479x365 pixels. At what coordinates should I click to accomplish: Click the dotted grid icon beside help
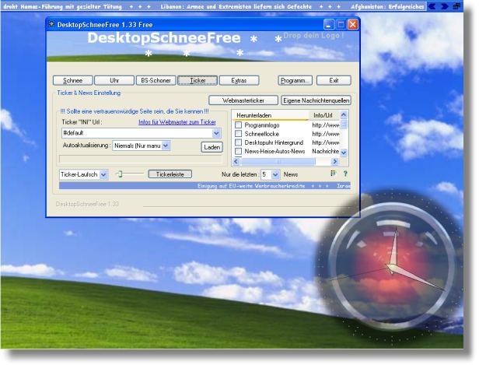point(334,174)
